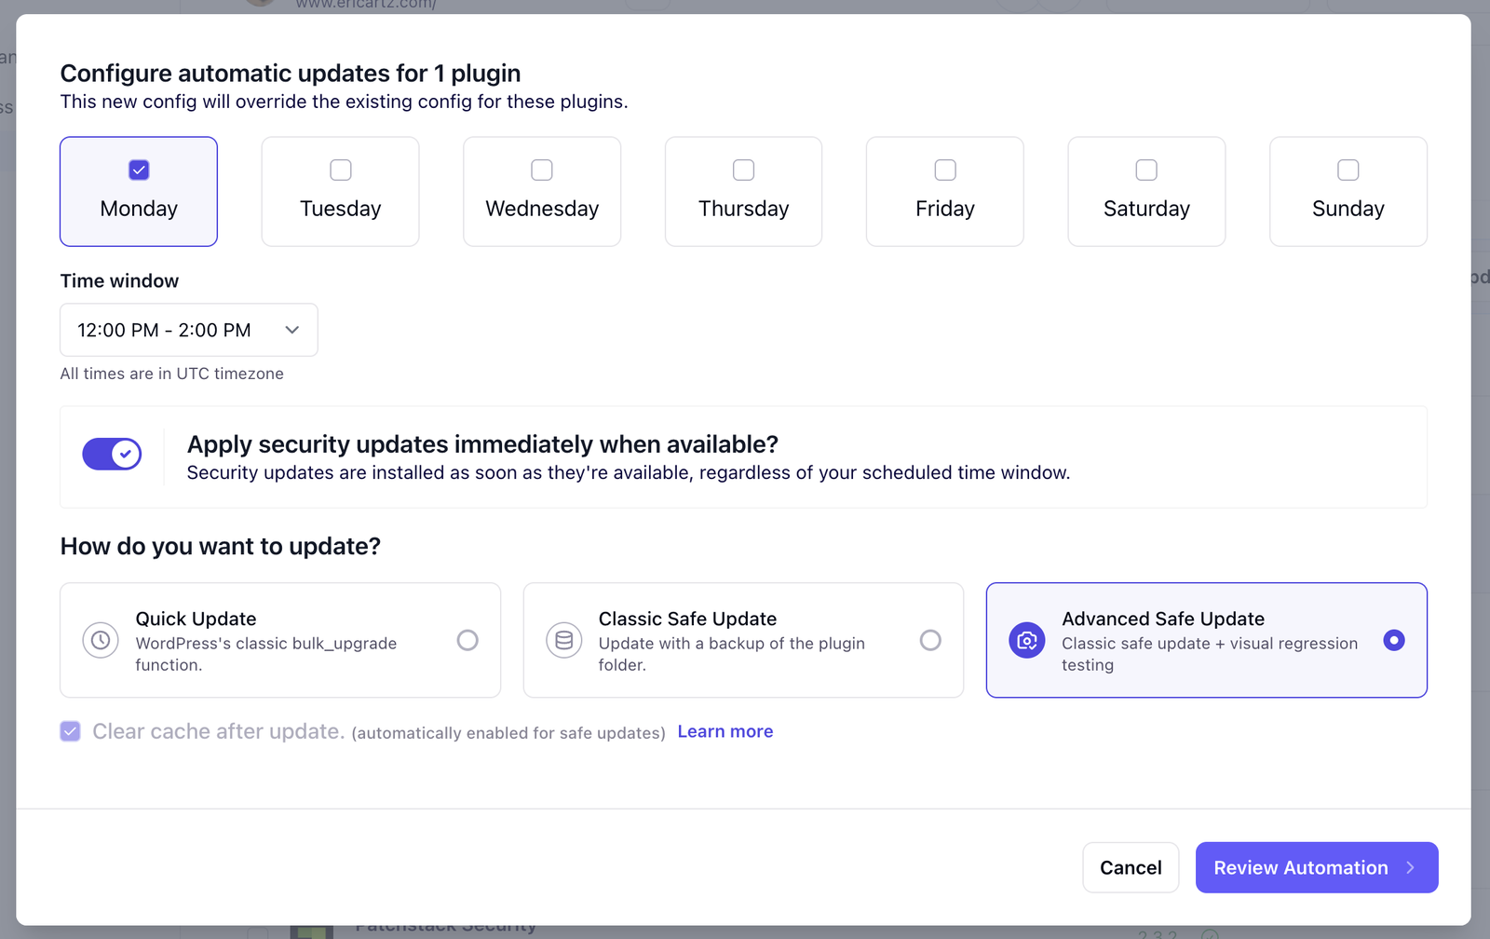The image size is (1490, 939).
Task: Select Friday as an update day
Action: pos(944,170)
